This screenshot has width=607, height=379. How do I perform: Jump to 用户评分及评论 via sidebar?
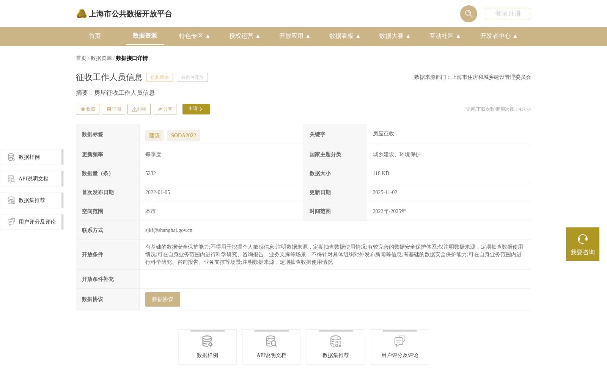[32, 222]
